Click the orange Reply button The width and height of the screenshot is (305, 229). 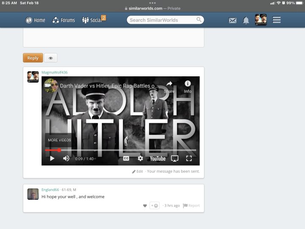[x=33, y=58]
